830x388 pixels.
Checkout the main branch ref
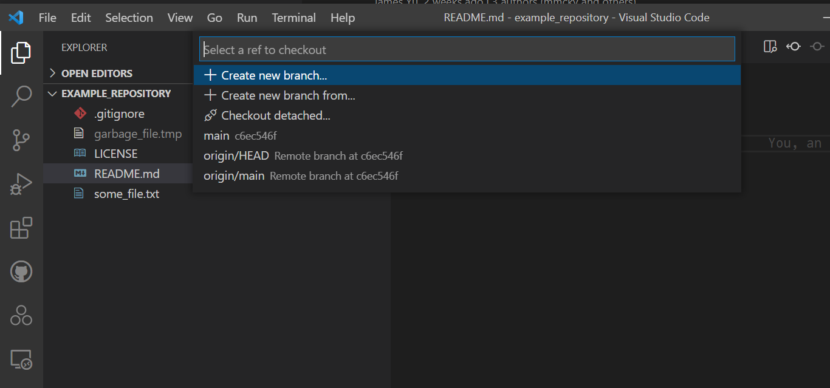217,135
